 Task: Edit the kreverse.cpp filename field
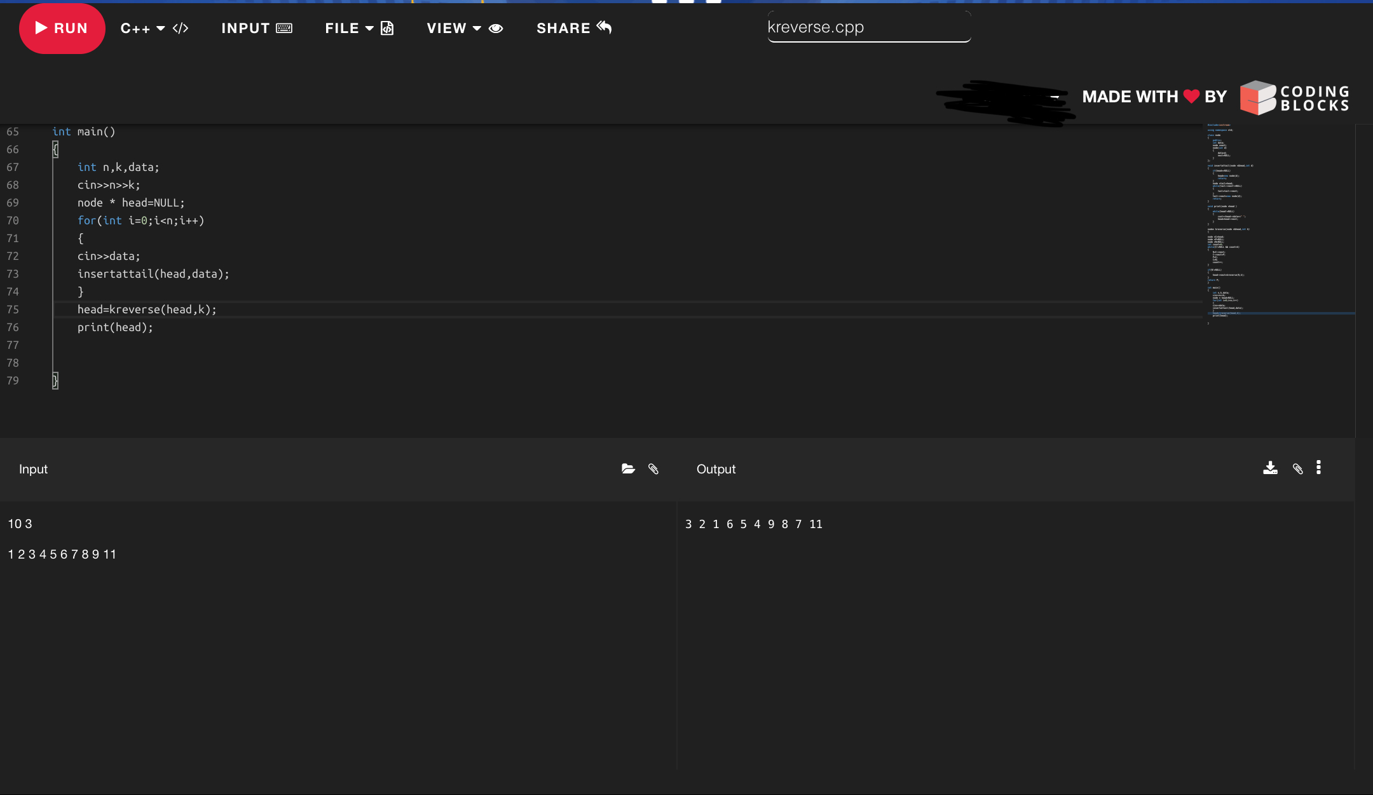[x=868, y=27]
